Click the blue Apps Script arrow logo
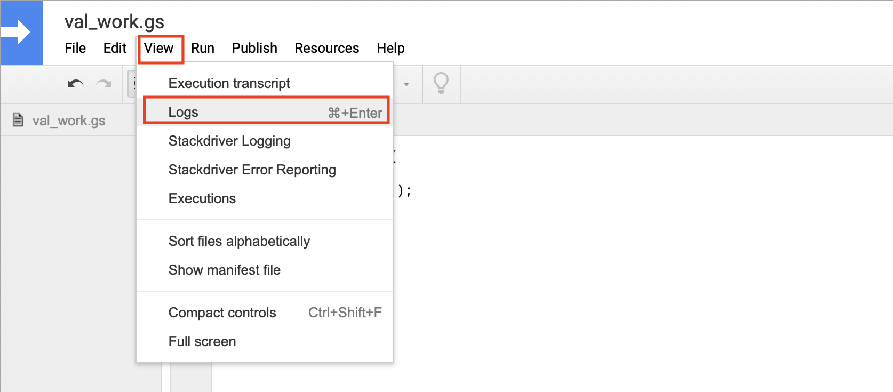 point(21,33)
